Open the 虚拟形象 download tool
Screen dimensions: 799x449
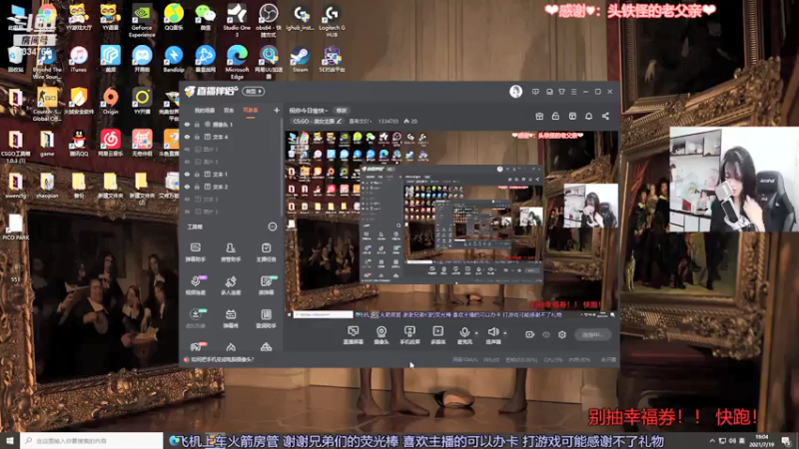195,318
